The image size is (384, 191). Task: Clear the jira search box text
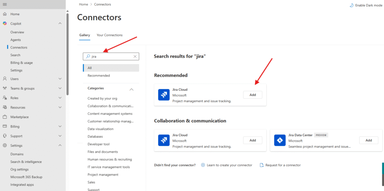135,56
